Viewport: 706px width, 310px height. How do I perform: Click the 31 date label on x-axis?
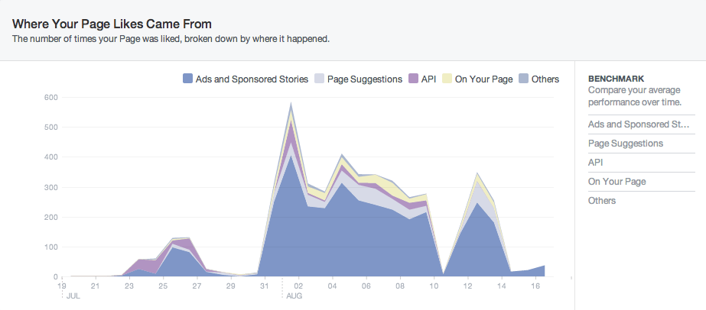265,286
